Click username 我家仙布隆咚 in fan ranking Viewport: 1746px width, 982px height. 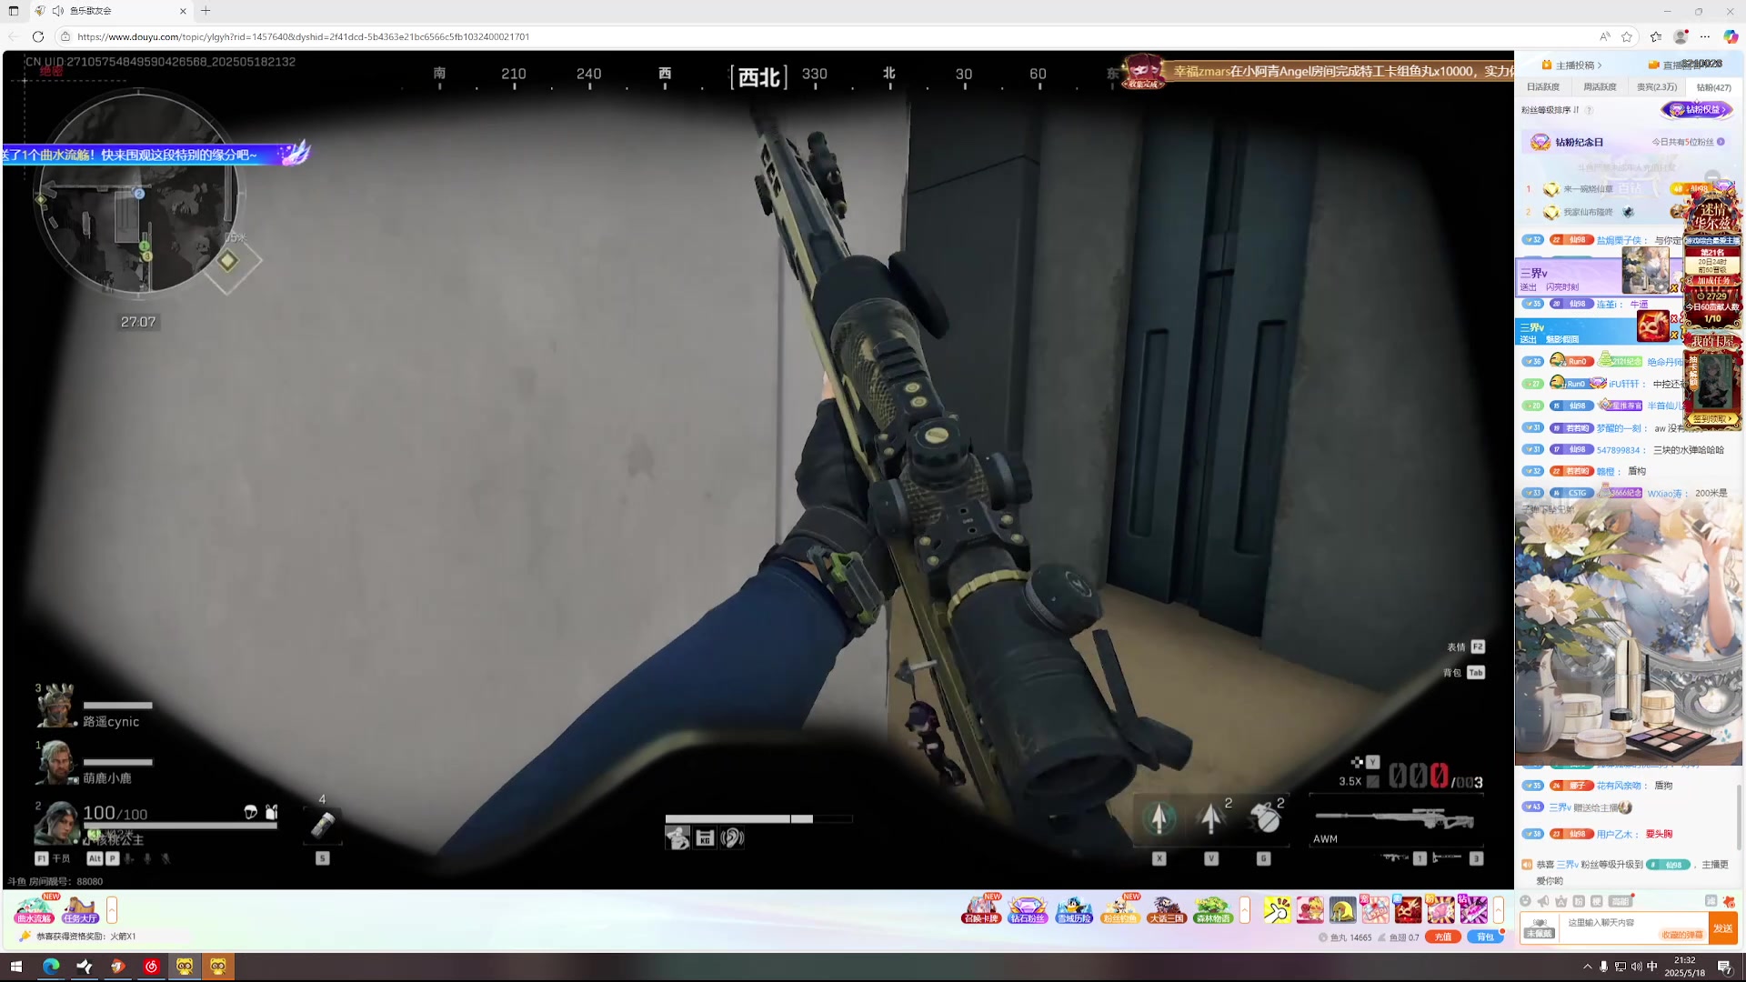point(1588,212)
